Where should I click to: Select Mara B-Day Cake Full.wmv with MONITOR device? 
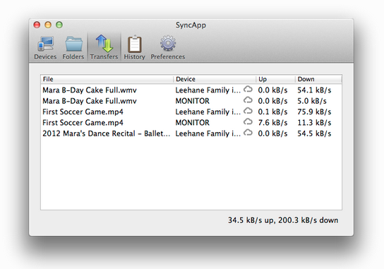191,101
